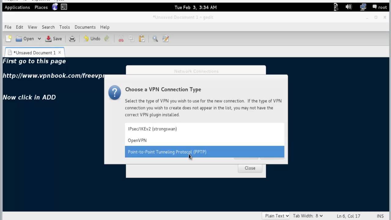
Task: Click the Copy icon in toolbar
Action: click(131, 39)
